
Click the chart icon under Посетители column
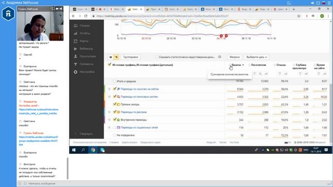tap(266, 74)
